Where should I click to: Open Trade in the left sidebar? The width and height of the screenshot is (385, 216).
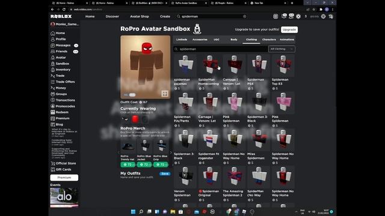pos(58,76)
